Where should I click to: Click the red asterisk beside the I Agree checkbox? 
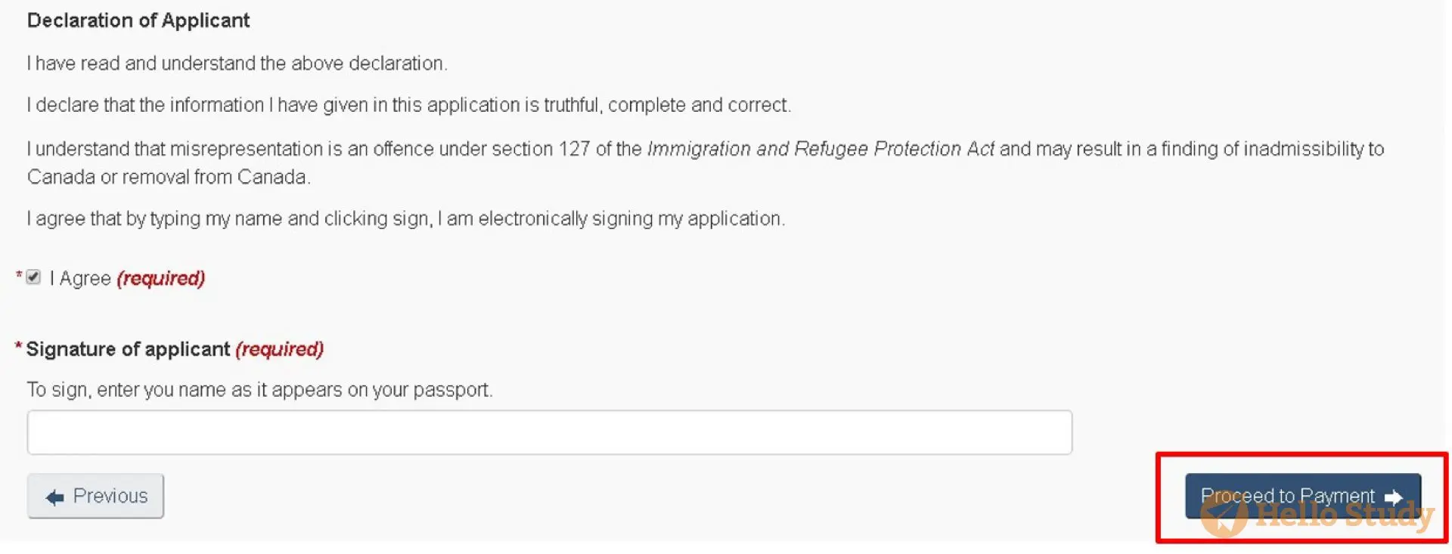tap(19, 274)
